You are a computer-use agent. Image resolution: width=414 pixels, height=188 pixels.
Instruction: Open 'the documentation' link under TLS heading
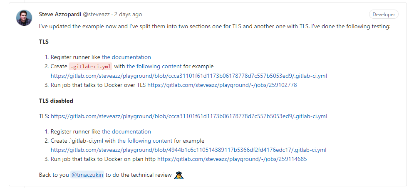[126, 57]
